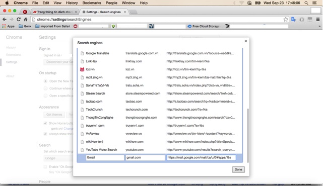Select the wikiHow (en) row
Screen dimensions: 323x186
pos(160,142)
